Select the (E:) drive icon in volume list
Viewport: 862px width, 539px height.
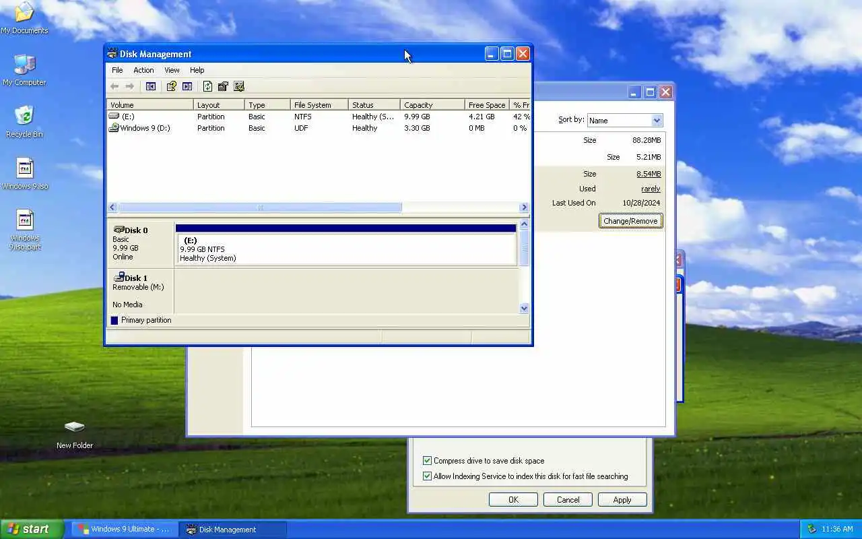click(x=114, y=117)
